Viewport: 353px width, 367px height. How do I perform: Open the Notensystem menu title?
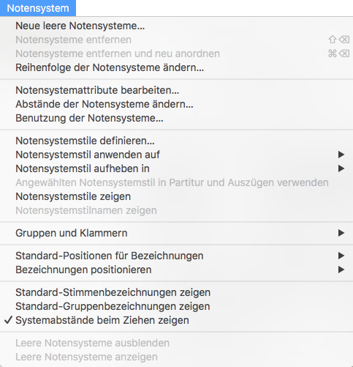(38, 8)
